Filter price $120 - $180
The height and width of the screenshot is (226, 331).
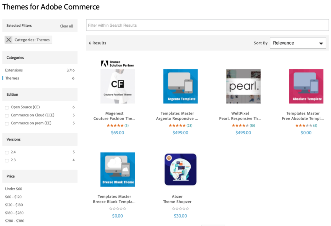coord(14,205)
